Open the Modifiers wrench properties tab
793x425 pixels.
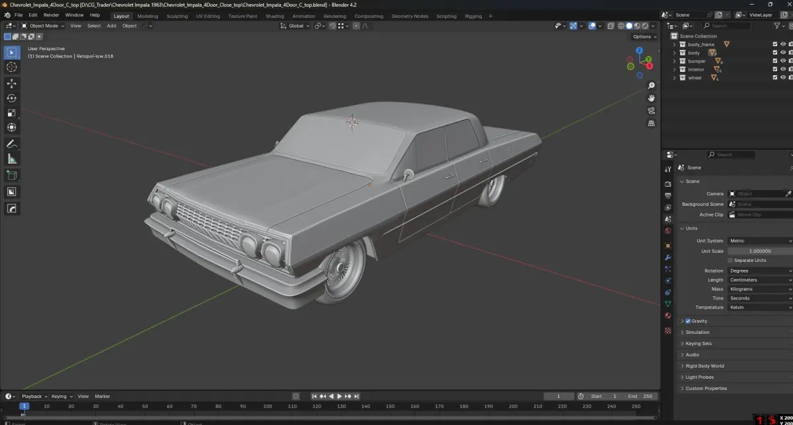tap(668, 257)
